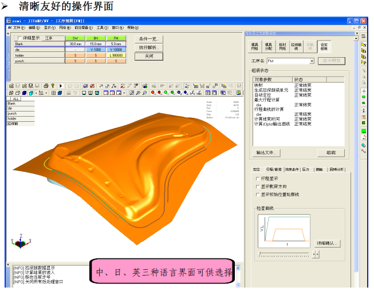Screen dimensions: 374x291
Task: Enable 显示初始位置轮廓线 checkbox
Action: [258, 195]
